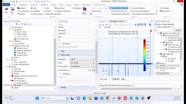
Task: Add an Arrow Line plot
Action: tap(59, 8)
